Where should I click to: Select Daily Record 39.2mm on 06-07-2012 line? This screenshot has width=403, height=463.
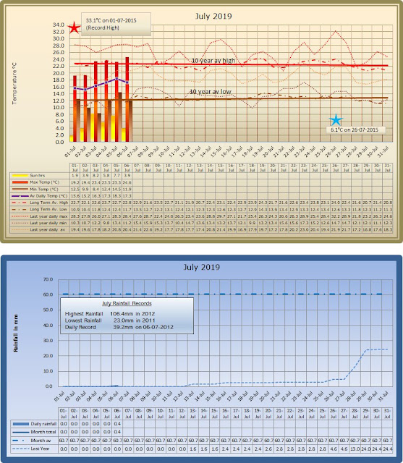click(x=119, y=328)
